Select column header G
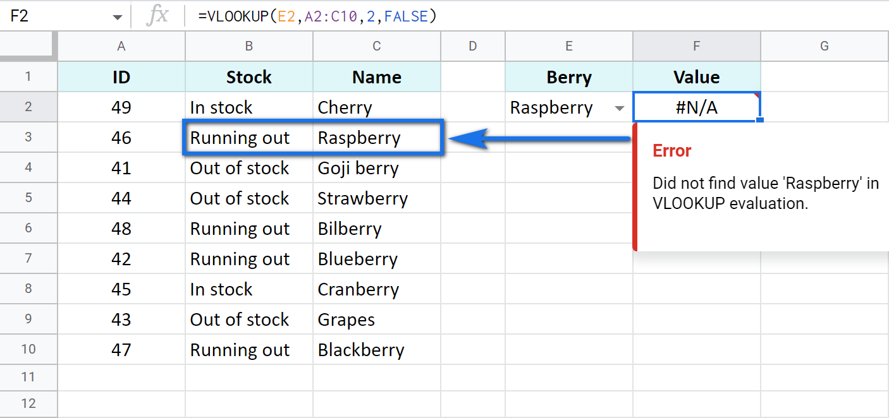889x418 pixels. pyautogui.click(x=824, y=45)
